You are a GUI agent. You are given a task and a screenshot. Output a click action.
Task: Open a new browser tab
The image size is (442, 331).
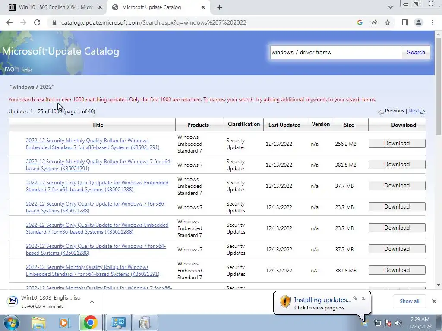pos(220,7)
